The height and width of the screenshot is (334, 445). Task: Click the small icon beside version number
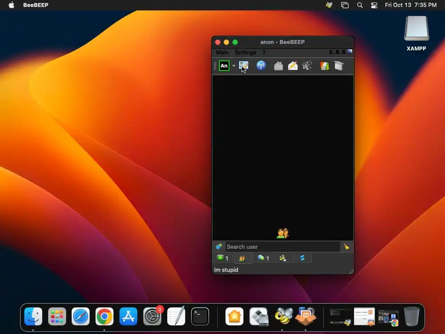coord(350,51)
